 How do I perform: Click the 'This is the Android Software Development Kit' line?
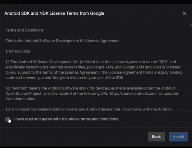tap(62, 40)
